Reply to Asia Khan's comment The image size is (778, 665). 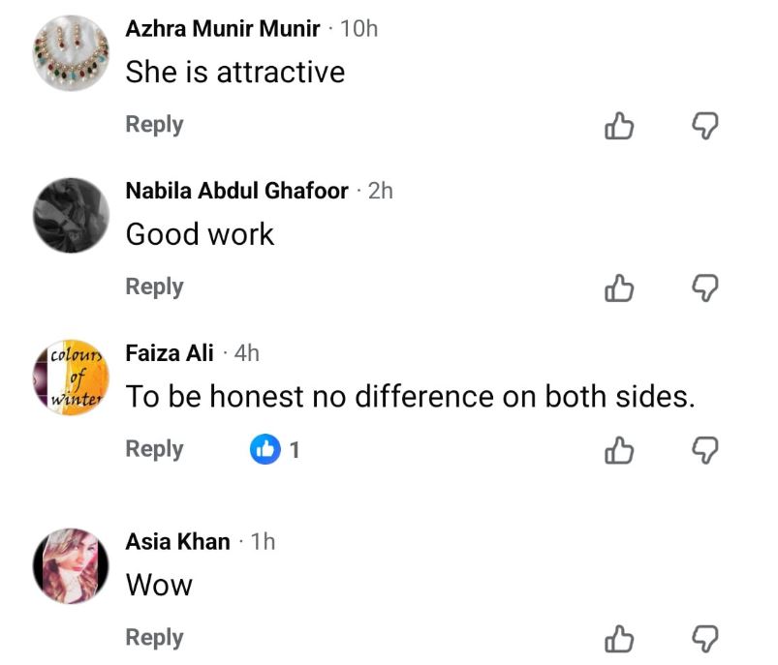click(154, 638)
